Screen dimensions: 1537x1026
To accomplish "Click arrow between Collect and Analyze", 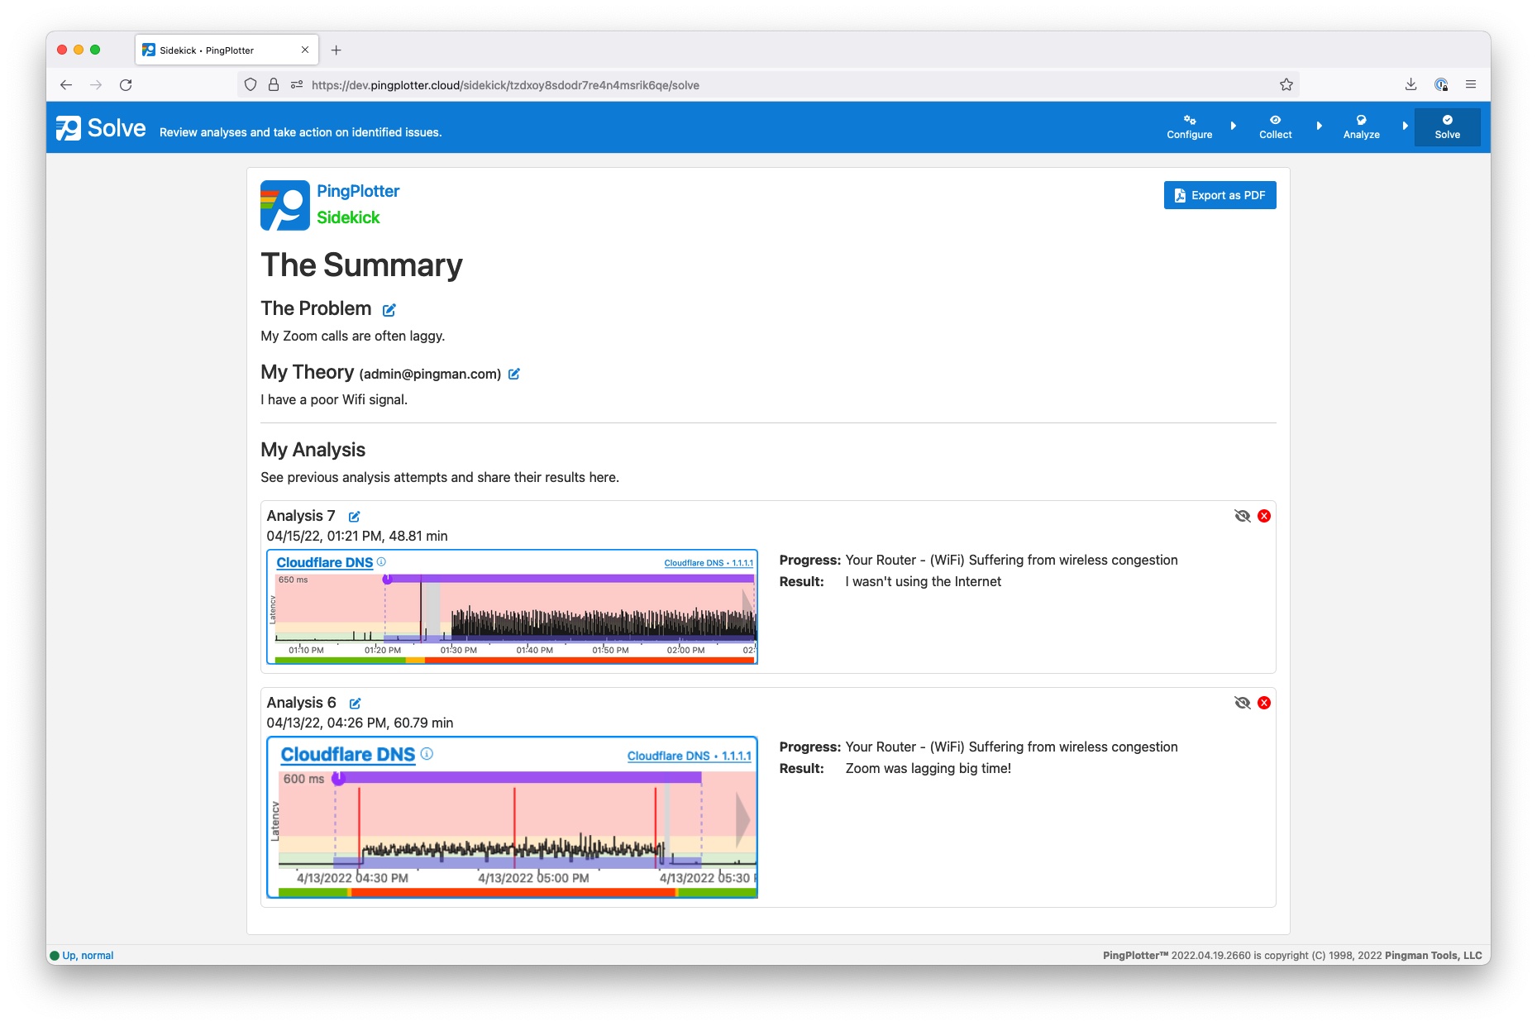I will [x=1319, y=126].
